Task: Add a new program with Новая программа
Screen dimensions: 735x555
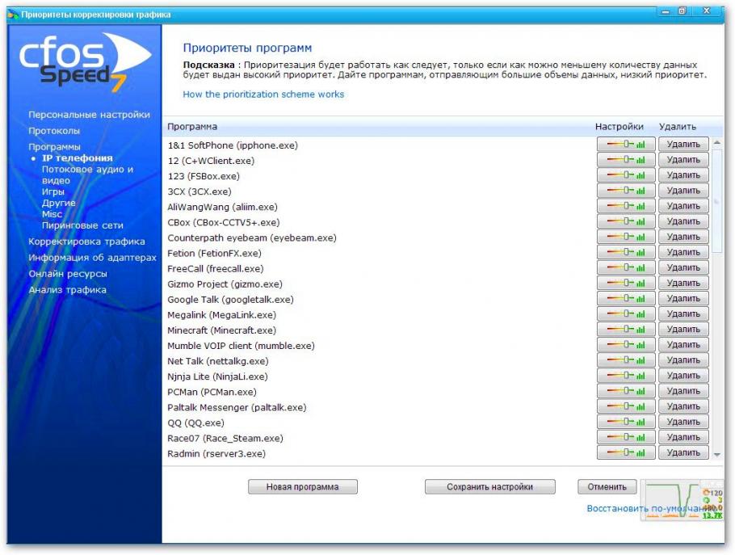Action: point(302,487)
